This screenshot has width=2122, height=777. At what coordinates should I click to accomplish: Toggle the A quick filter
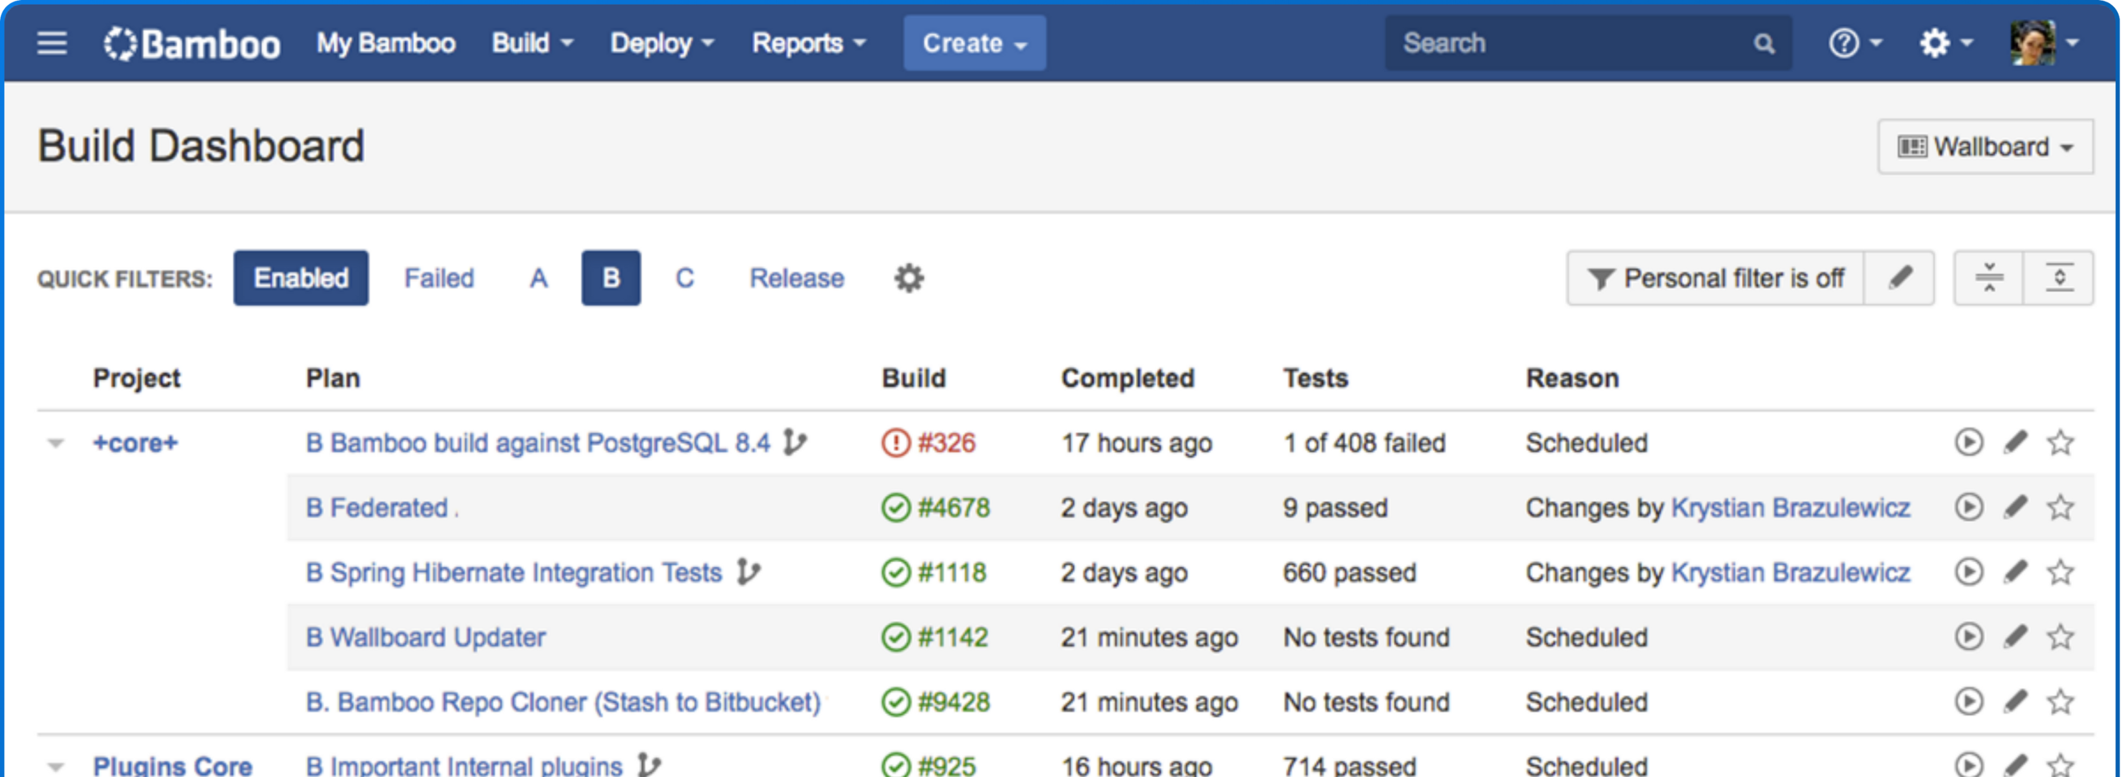[x=539, y=278]
